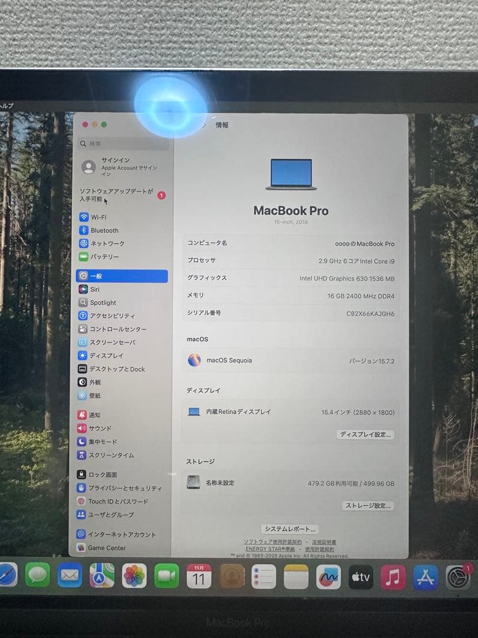This screenshot has width=478, height=638.
Task: Open バッテリー settings
Action: click(x=99, y=257)
